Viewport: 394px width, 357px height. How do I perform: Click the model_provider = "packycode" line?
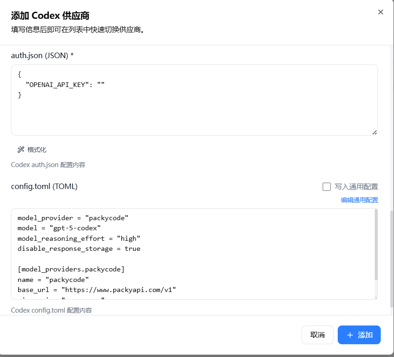pos(73,218)
